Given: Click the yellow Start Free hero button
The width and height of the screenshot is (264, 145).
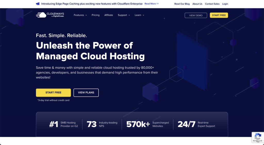Looking at the screenshot, I should click(x=53, y=93).
